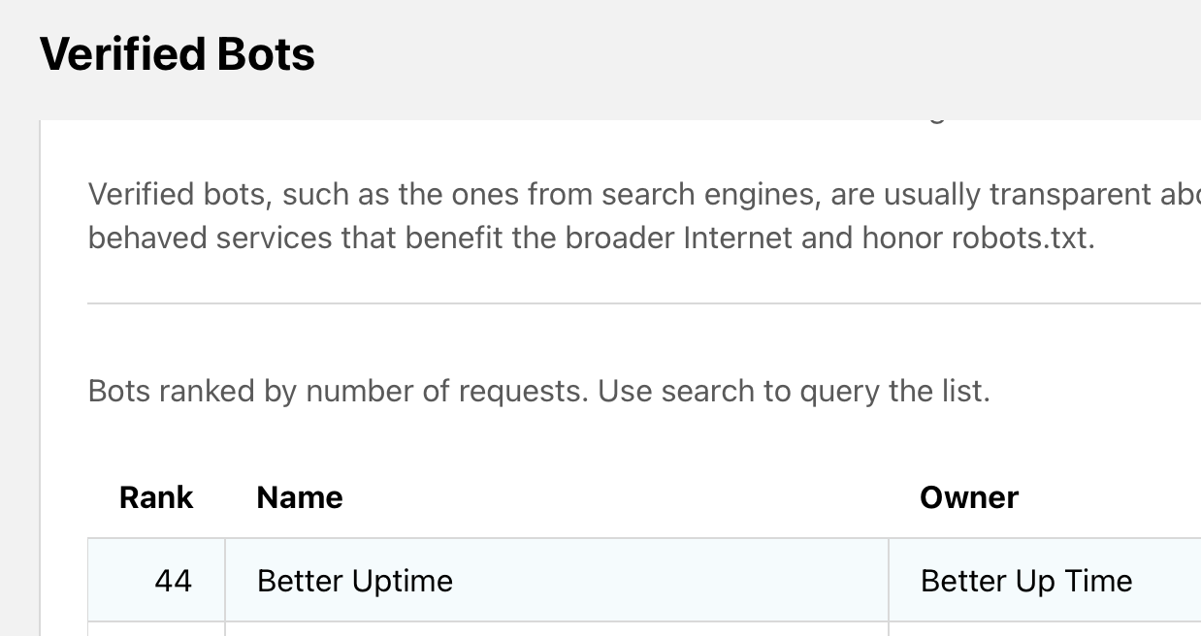Click the Verified Bots page heading
The width and height of the screenshot is (1201, 636).
tap(178, 53)
